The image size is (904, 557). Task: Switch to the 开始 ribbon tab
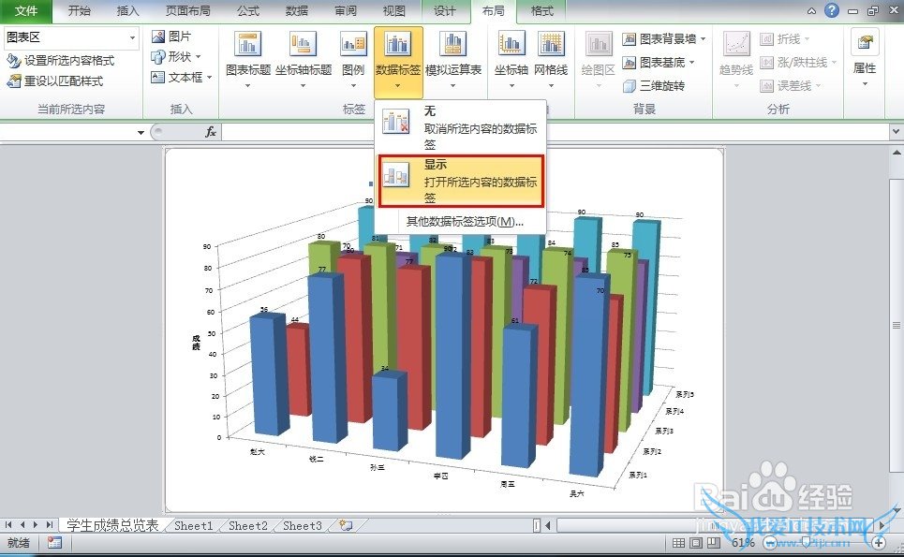tap(79, 10)
